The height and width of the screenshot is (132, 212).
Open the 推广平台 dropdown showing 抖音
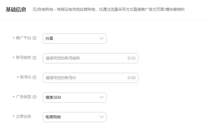coord(75,39)
